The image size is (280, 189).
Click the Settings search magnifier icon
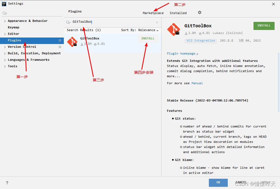5,13
